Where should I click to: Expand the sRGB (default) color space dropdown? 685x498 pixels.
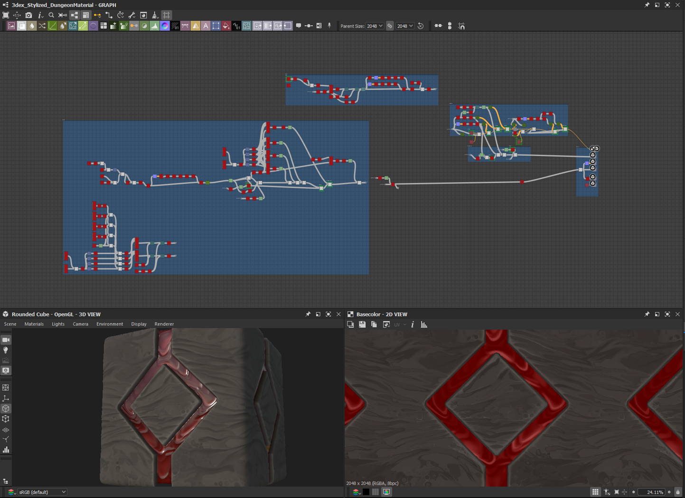coord(42,492)
